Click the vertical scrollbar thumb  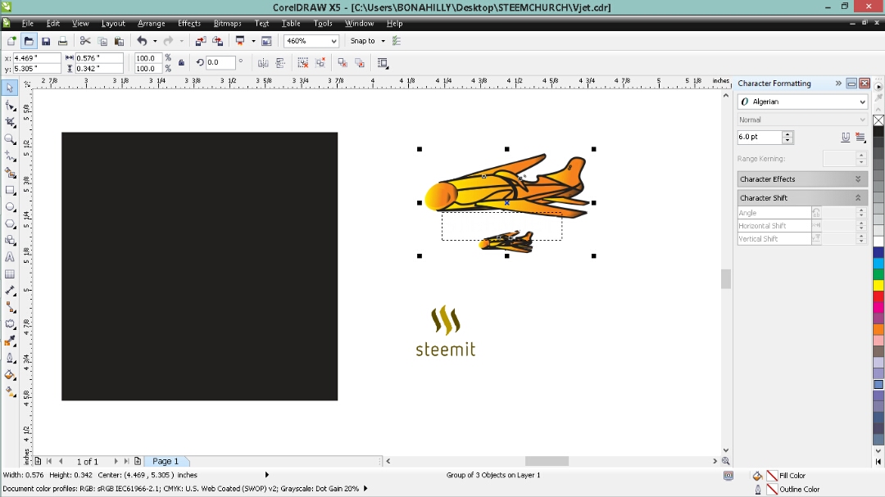(x=726, y=279)
